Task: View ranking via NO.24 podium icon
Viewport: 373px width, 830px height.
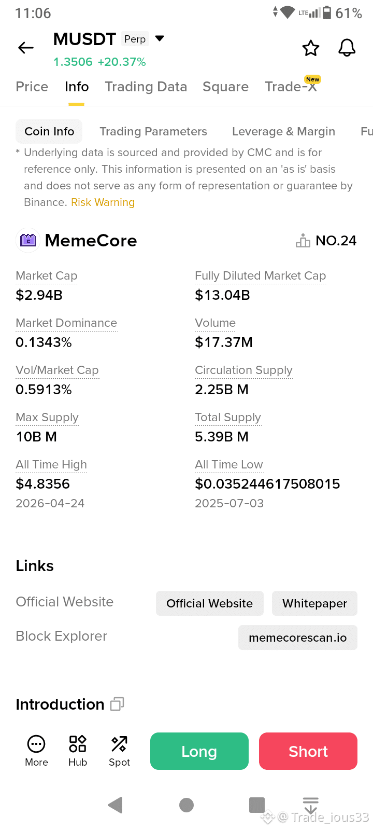Action: [303, 241]
